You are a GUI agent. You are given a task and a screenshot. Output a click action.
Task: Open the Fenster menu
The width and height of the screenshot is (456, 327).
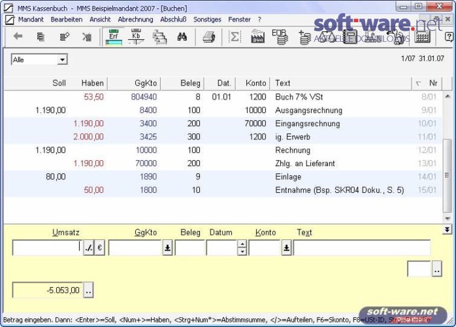coord(239,20)
